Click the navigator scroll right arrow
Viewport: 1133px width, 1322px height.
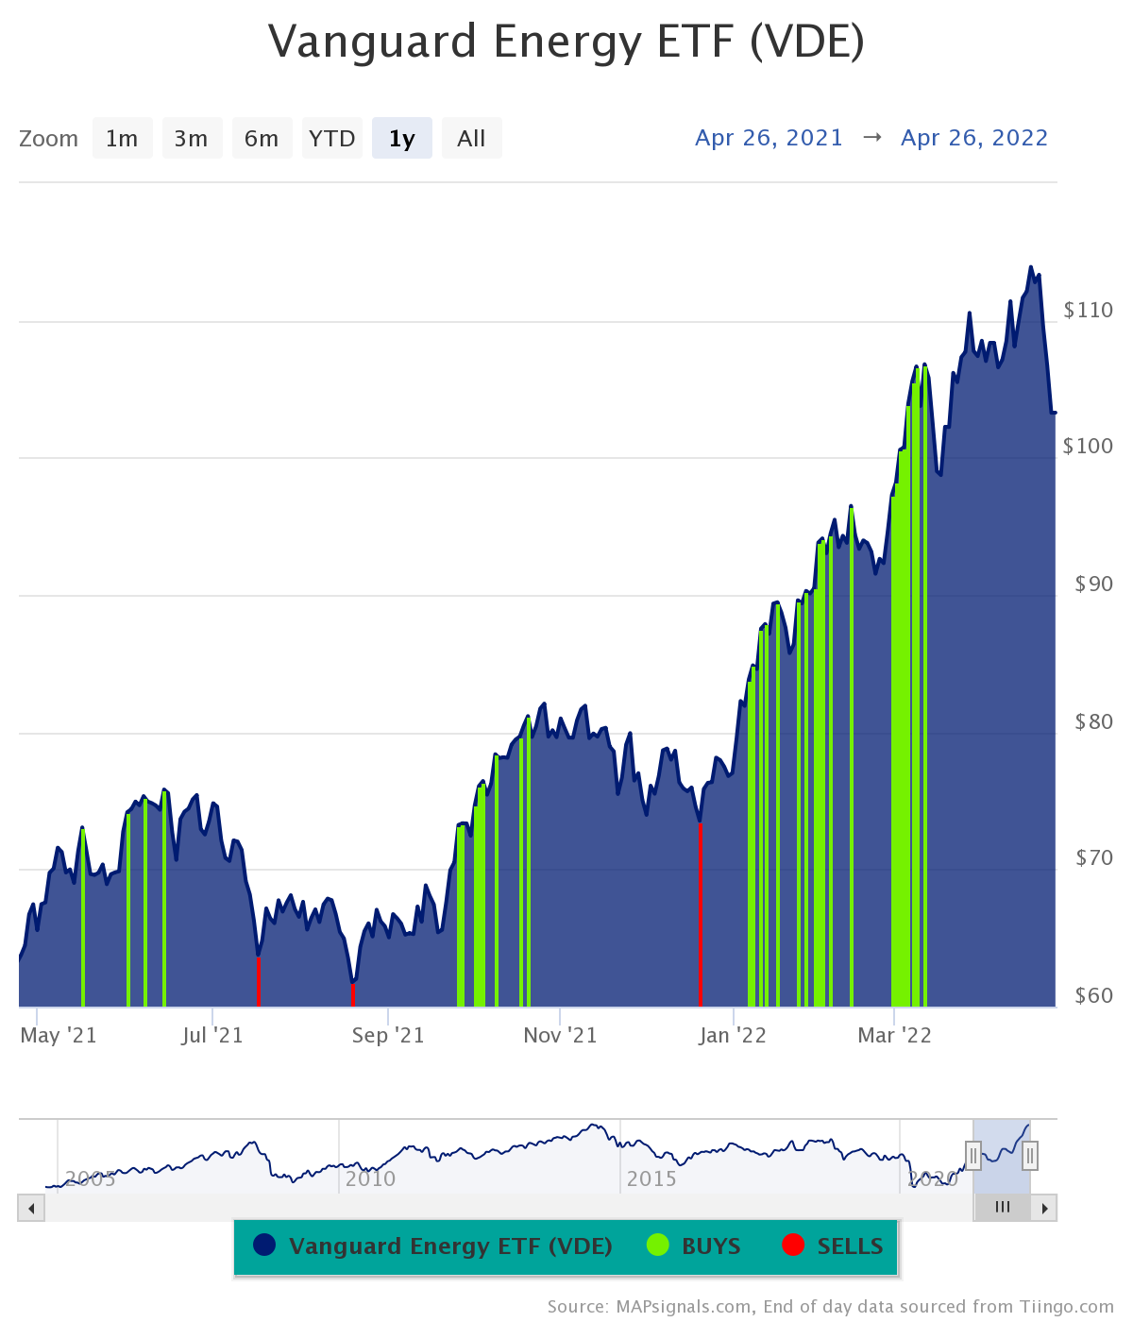(1044, 1208)
